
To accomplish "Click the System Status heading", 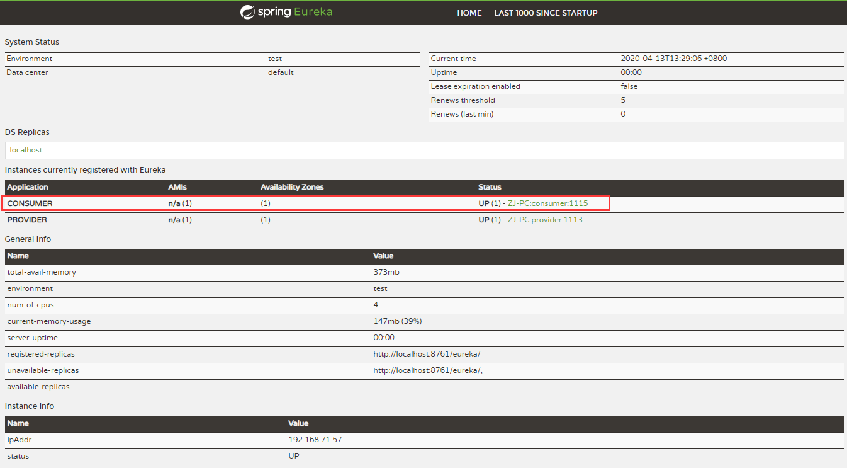I will (32, 42).
